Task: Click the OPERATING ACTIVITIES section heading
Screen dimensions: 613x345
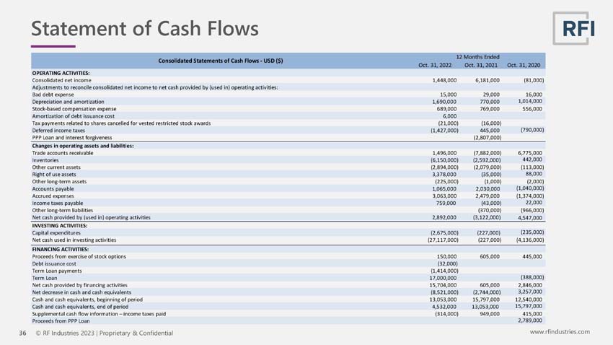Action: (x=61, y=73)
